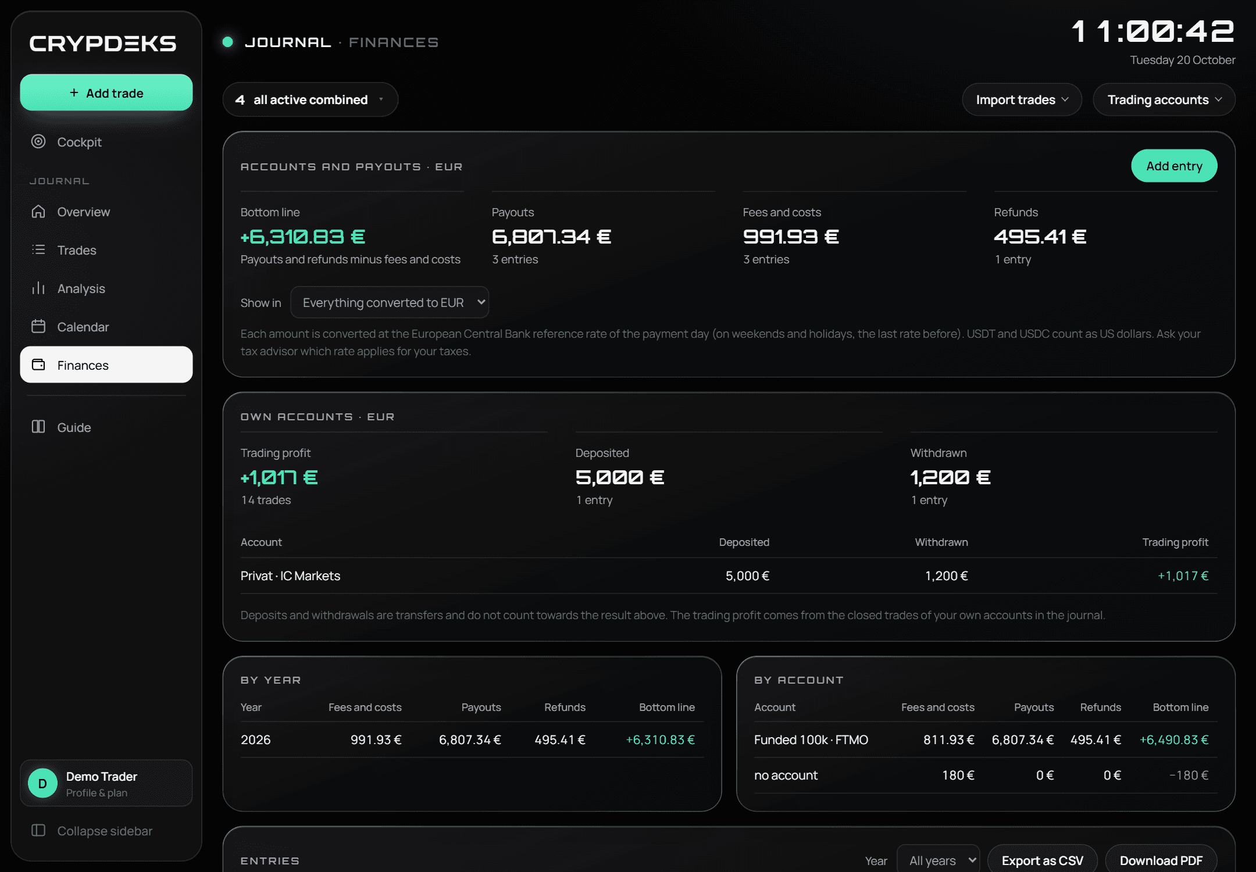Go to the Trades section

coord(106,250)
